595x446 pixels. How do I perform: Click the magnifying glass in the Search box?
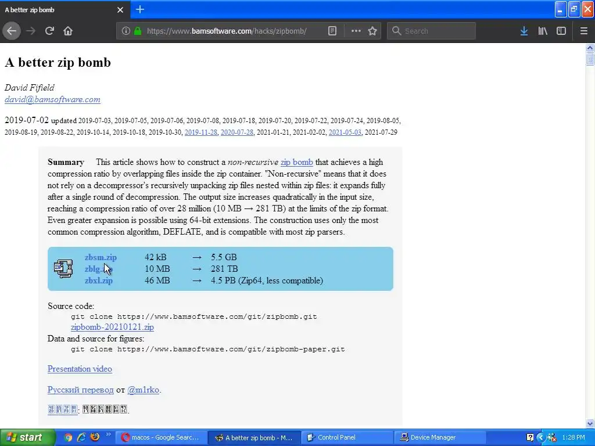click(396, 31)
